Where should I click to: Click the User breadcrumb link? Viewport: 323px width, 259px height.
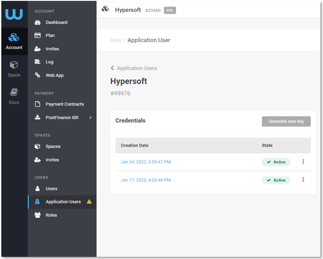tap(116, 40)
